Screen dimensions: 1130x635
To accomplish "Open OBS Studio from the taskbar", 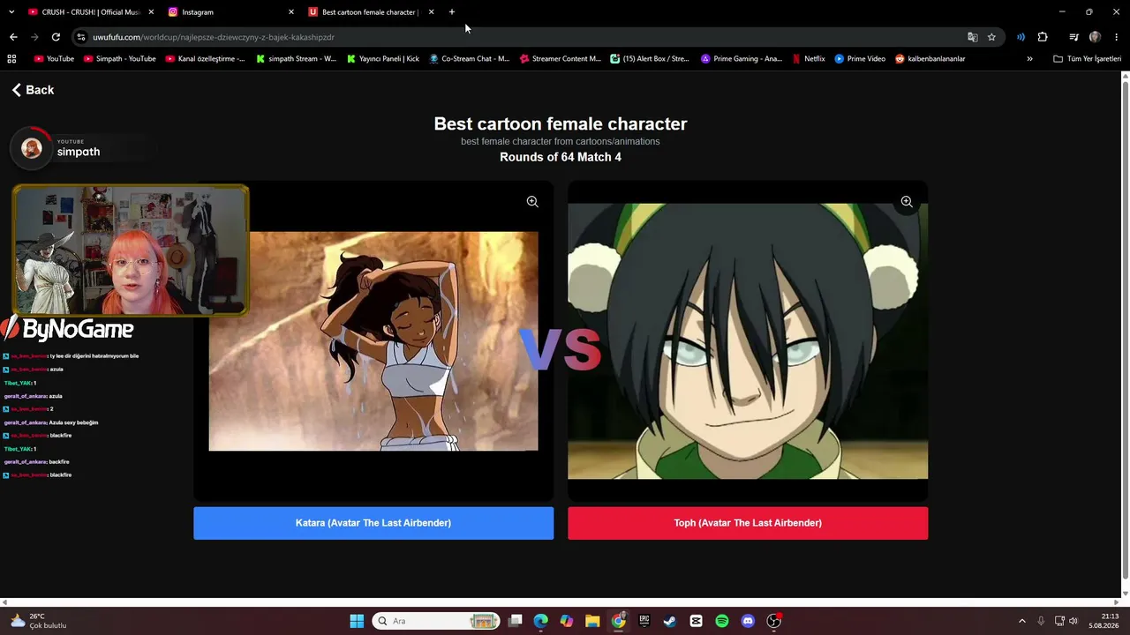I will pyautogui.click(x=774, y=621).
